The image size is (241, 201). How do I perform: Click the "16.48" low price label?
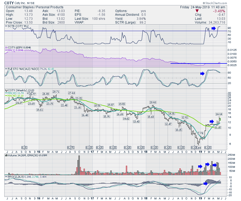click(85, 115)
